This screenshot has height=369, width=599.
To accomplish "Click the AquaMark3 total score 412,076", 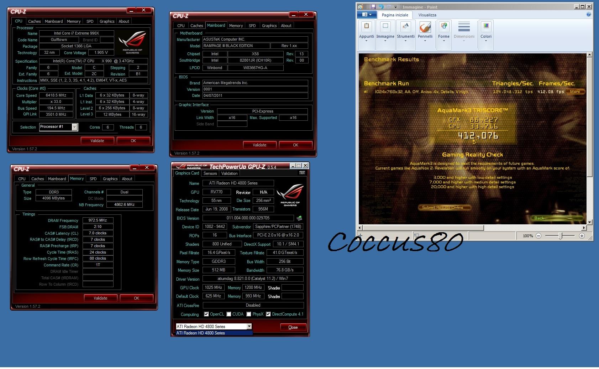I will tap(478, 136).
